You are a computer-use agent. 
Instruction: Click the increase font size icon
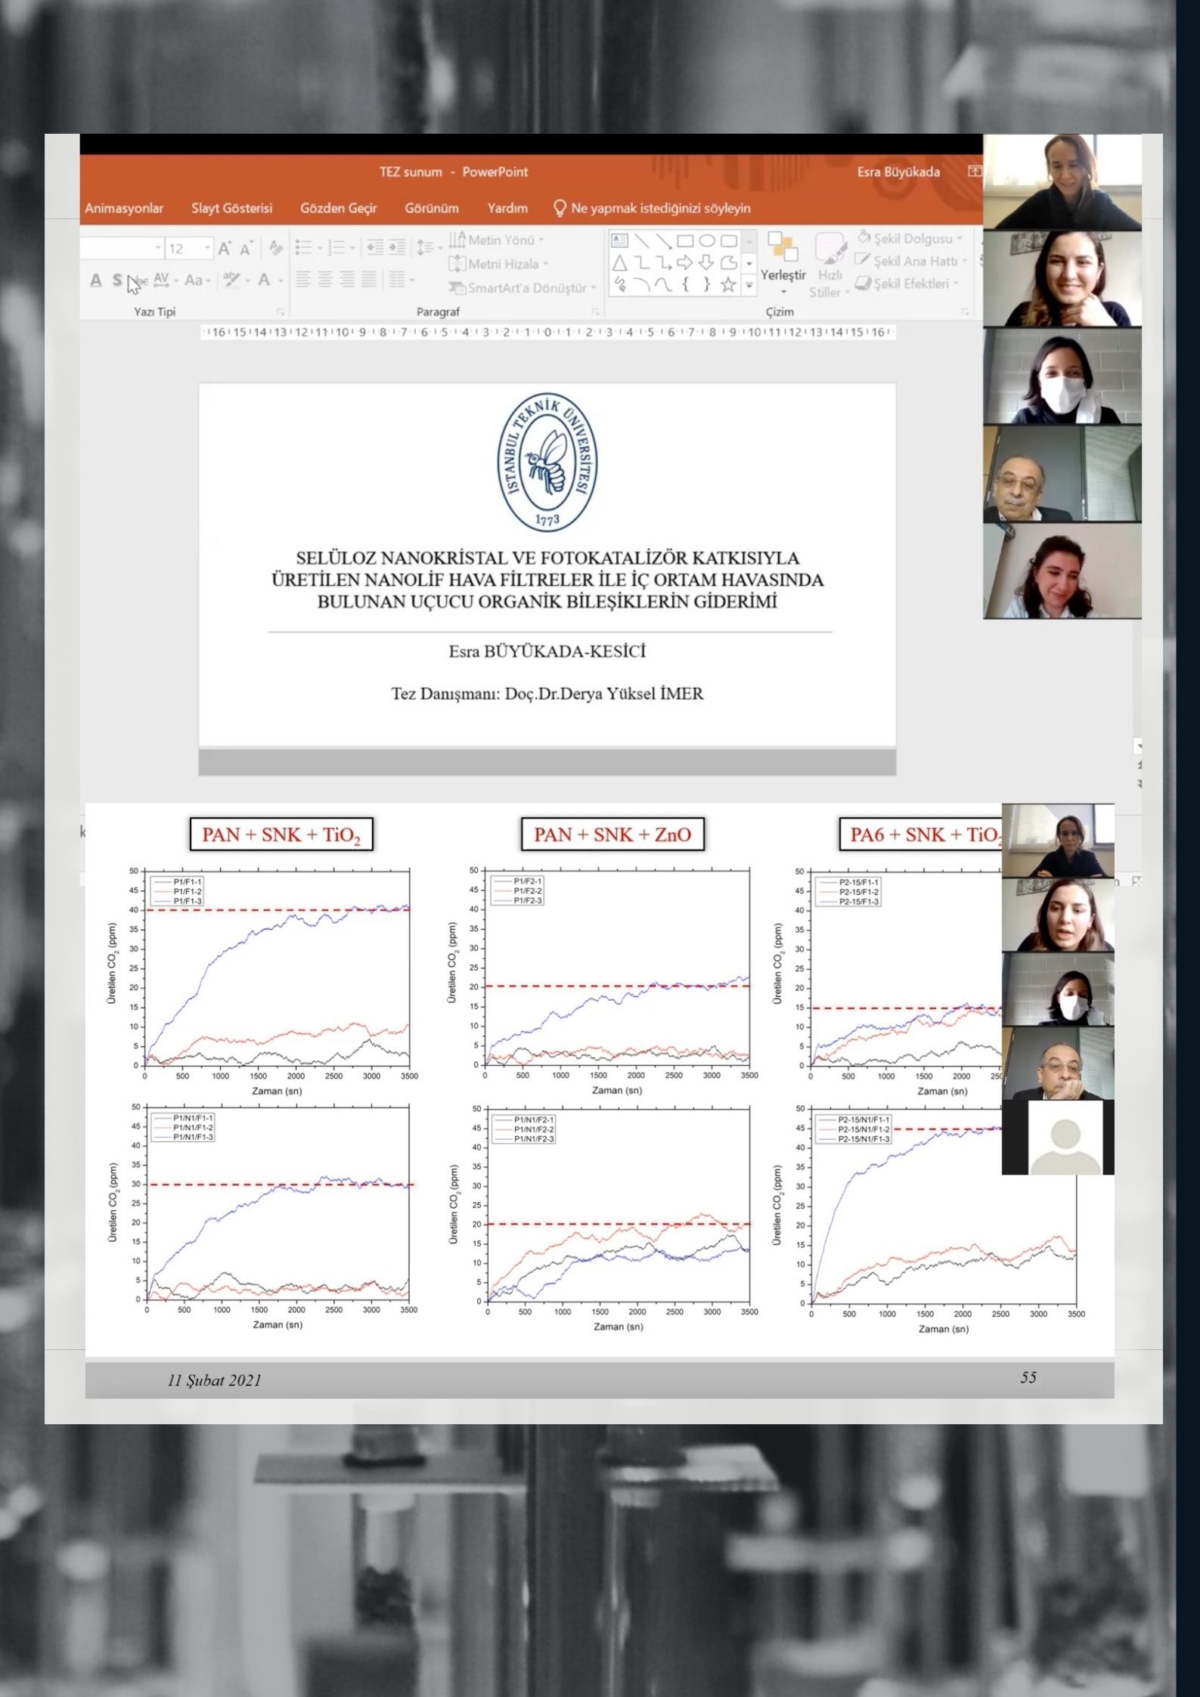225,249
